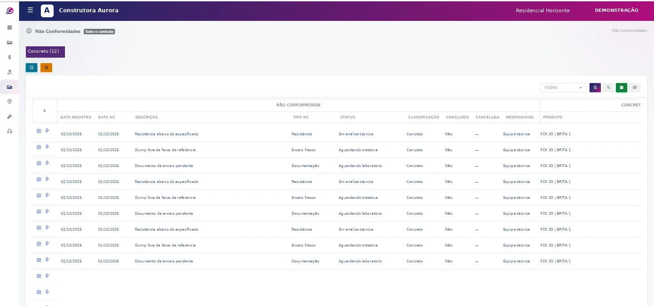The width and height of the screenshot is (654, 306).
Task: Click the lightning bolt icon in the first row
Action: 47,131
